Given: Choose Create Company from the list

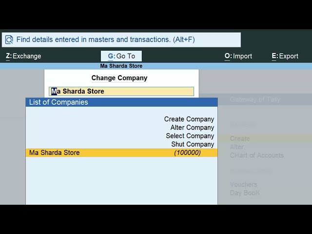Looking at the screenshot, I should (x=189, y=119).
